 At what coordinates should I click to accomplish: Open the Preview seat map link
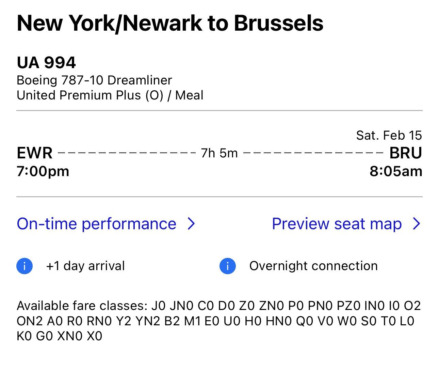click(337, 224)
